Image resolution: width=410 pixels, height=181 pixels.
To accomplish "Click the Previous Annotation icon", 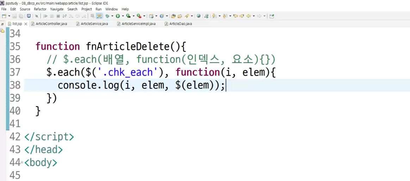I will 225,16.
